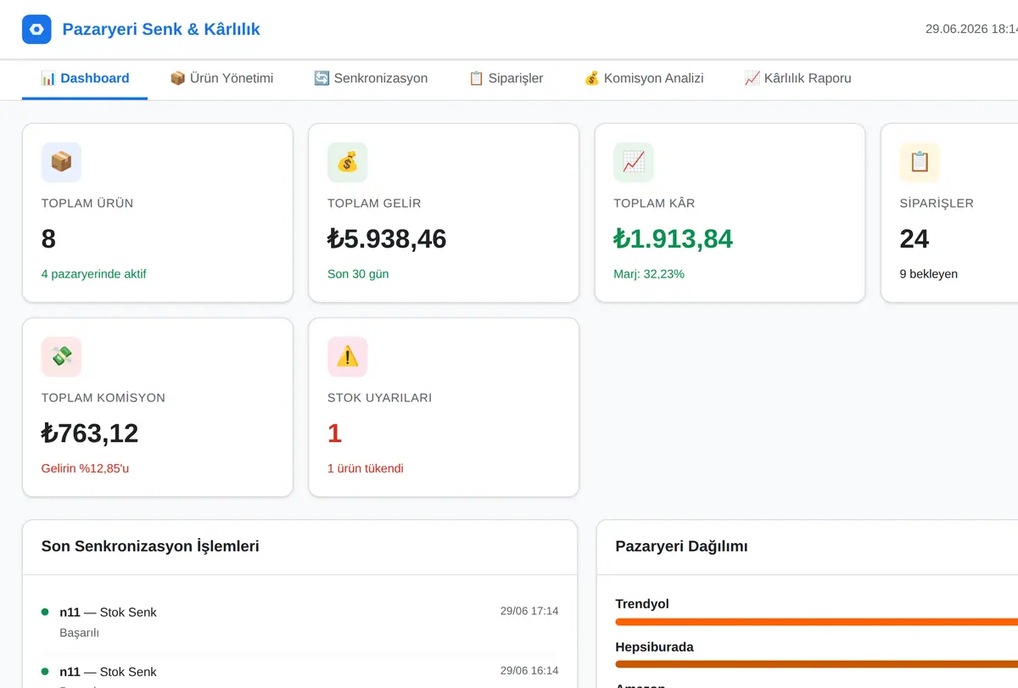The width and height of the screenshot is (1018, 688).
Task: Click the 29/06 17:14 timestamp
Action: [529, 611]
